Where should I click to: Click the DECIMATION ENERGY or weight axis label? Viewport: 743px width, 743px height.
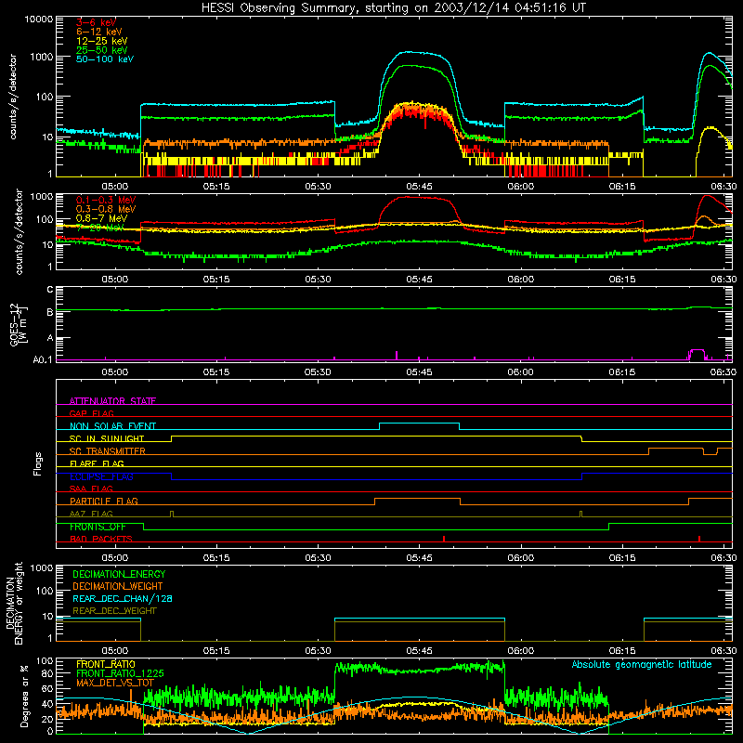14,603
